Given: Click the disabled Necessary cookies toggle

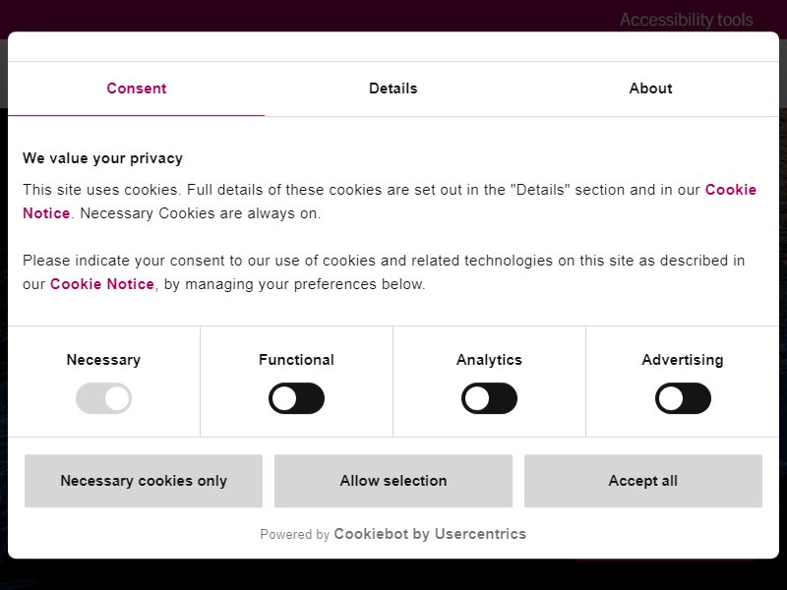Looking at the screenshot, I should [103, 398].
